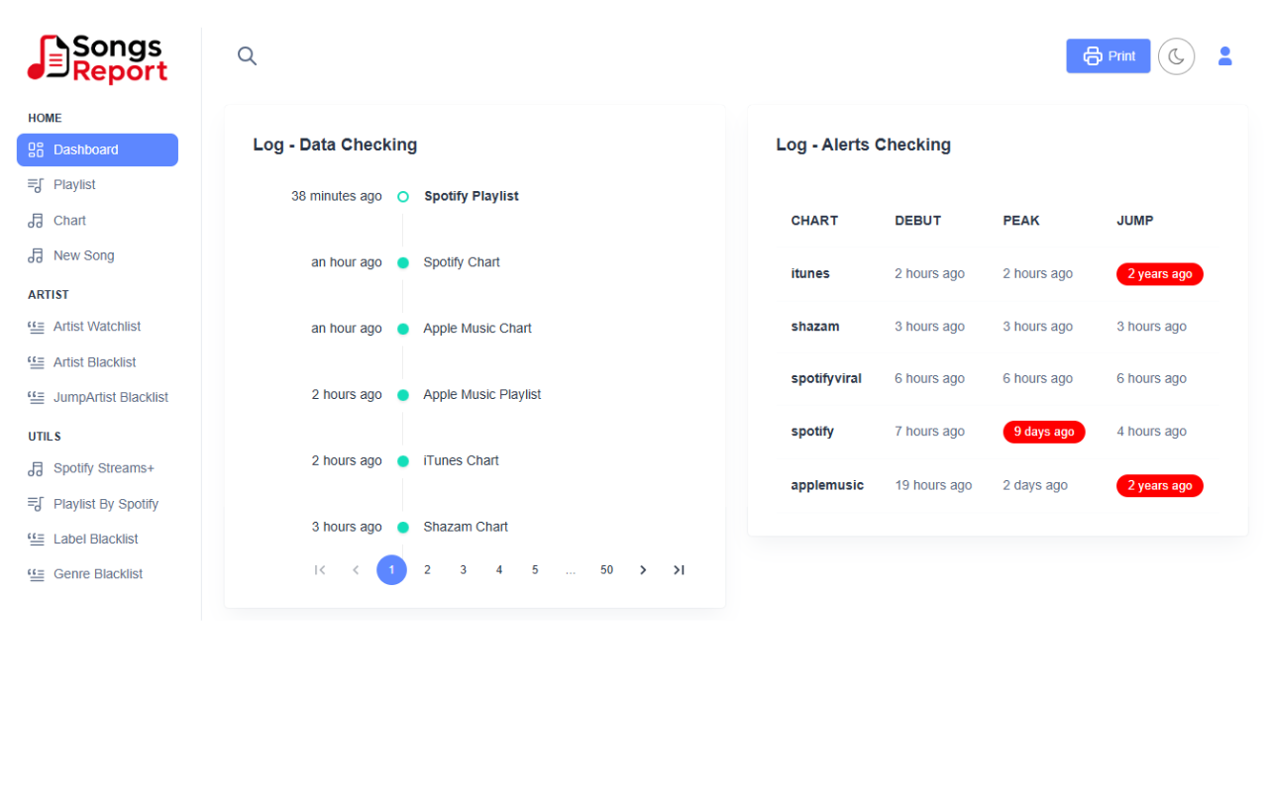Click the spotify row label in alerts table
Image resolution: width=1268 pixels, height=792 pixels.
[x=812, y=432]
